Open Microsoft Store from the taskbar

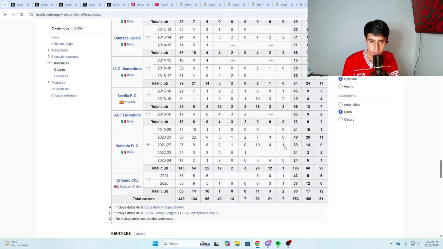tap(247, 243)
